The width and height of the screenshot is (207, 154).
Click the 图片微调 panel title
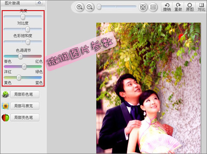point(12,3)
